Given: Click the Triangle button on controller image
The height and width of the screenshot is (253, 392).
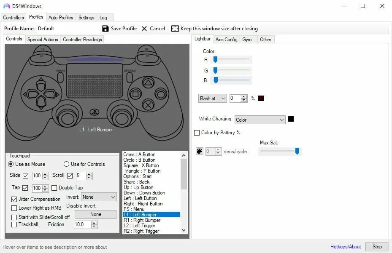Looking at the screenshot, I should click(148, 83).
